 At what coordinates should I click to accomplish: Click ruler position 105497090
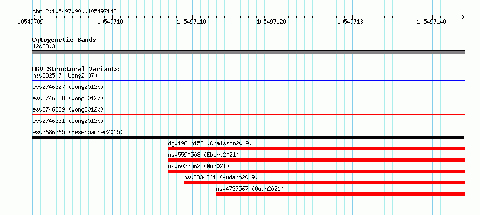pos(32,22)
